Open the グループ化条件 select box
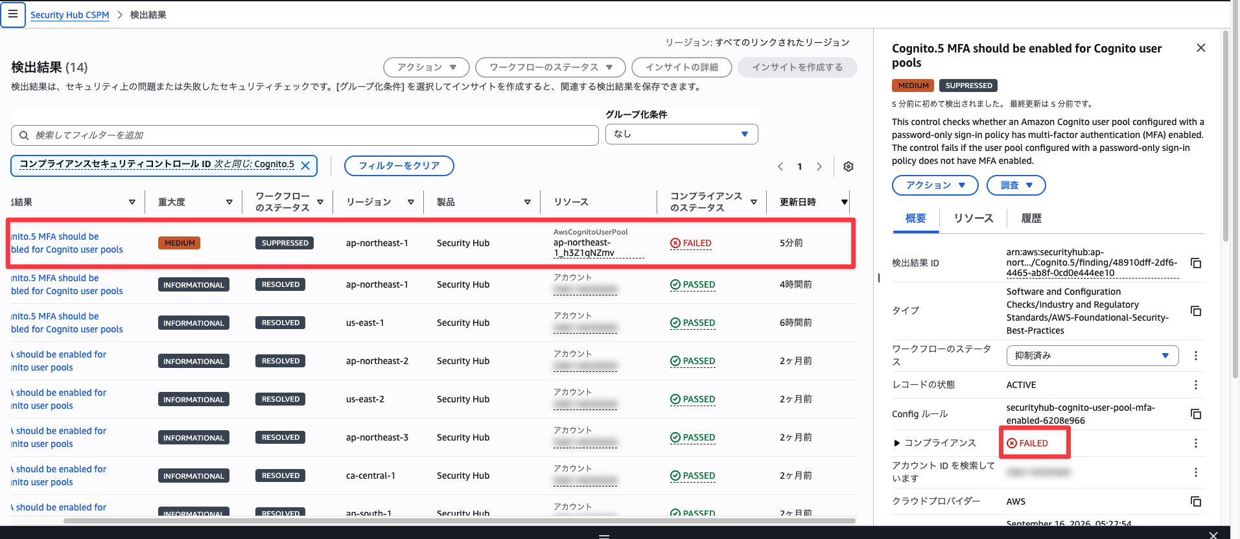The width and height of the screenshot is (1240, 539). click(x=681, y=134)
